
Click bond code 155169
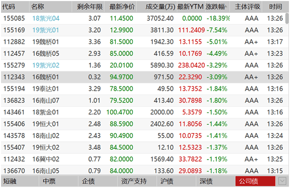click(x=14, y=30)
